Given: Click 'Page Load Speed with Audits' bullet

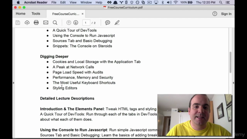Looking at the screenshot, I should tap(78, 72).
